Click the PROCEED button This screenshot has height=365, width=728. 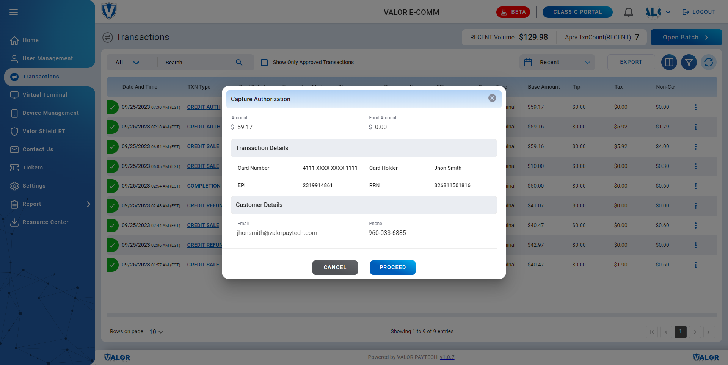click(x=392, y=268)
